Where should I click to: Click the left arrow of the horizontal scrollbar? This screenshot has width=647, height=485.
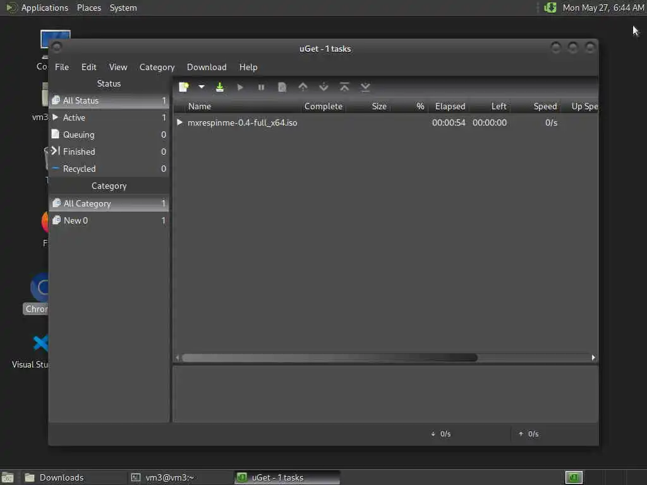(178, 357)
